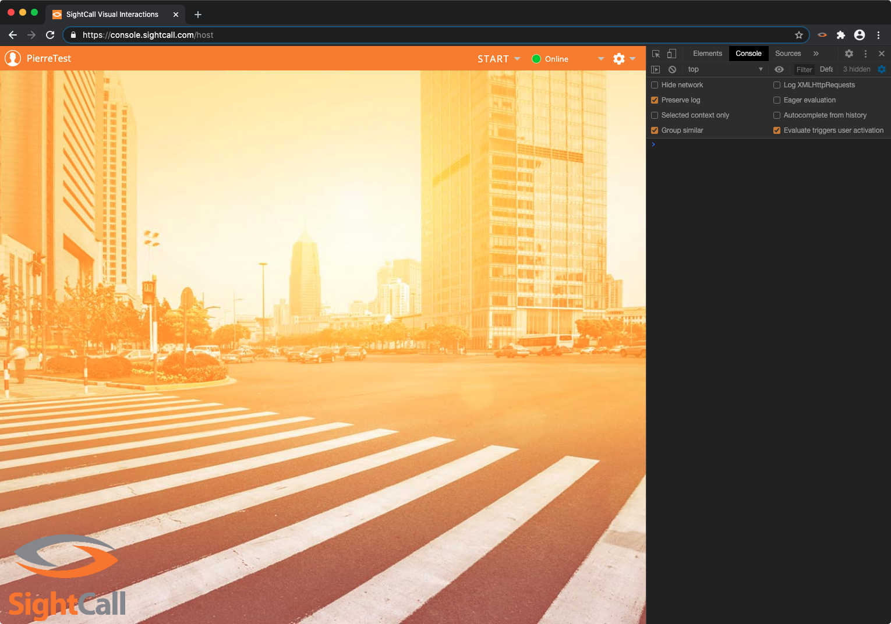The width and height of the screenshot is (891, 624).
Task: Expand the Online status dropdown arrow
Action: [x=601, y=59]
